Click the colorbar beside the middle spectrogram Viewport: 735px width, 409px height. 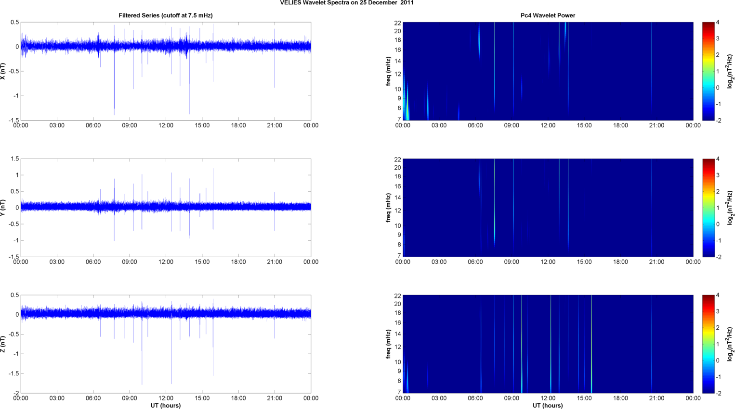(x=708, y=208)
